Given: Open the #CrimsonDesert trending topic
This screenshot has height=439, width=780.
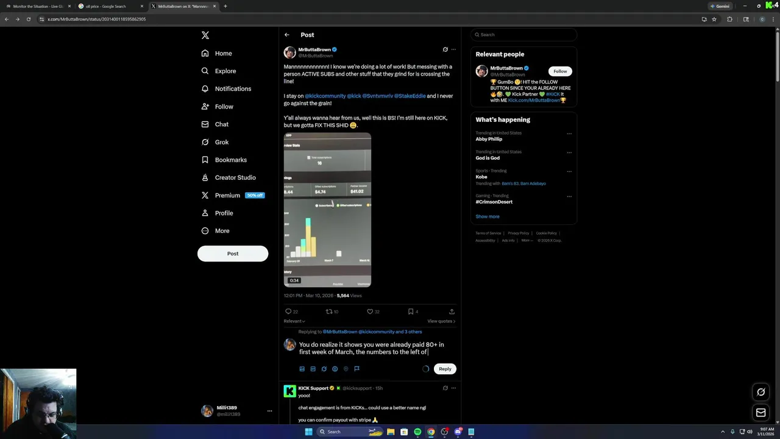Looking at the screenshot, I should pyautogui.click(x=494, y=202).
